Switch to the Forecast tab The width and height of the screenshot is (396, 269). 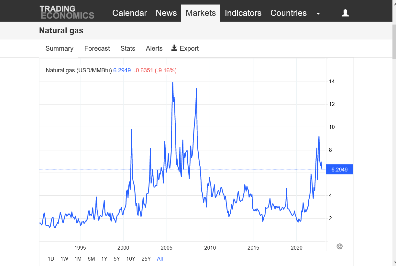(x=97, y=48)
